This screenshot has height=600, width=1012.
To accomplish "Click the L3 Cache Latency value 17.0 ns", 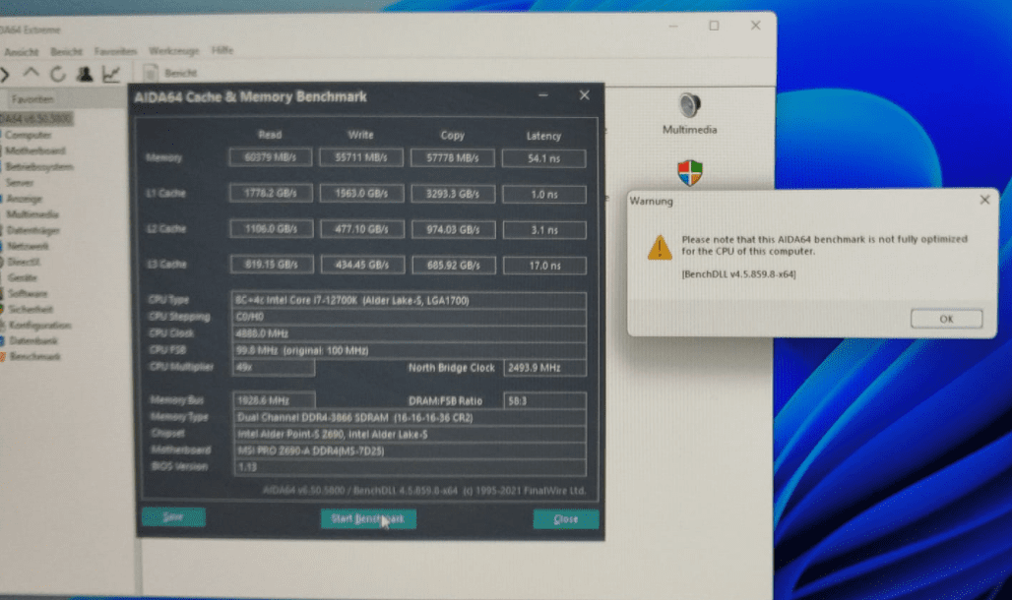I will click(x=544, y=266).
